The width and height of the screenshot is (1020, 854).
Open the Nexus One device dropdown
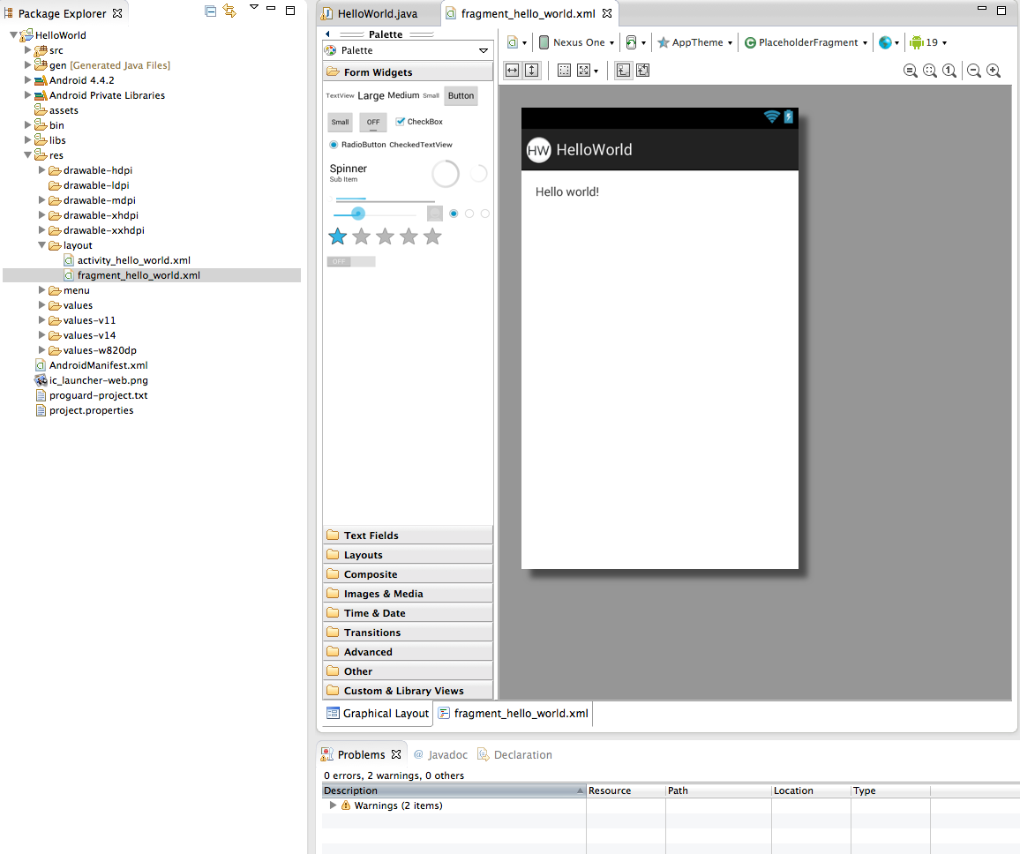(x=577, y=42)
